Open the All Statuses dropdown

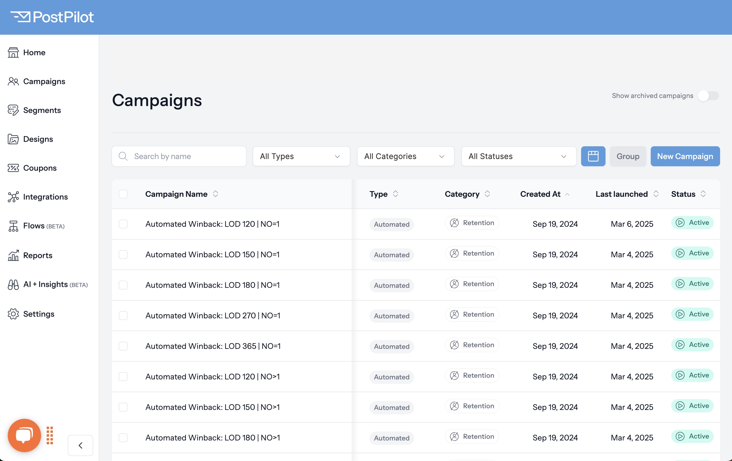519,156
